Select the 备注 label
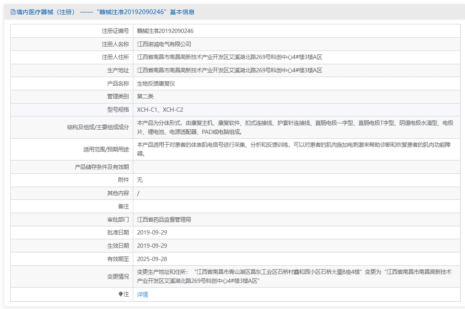This screenshot has height=309, width=465. pyautogui.click(x=123, y=206)
